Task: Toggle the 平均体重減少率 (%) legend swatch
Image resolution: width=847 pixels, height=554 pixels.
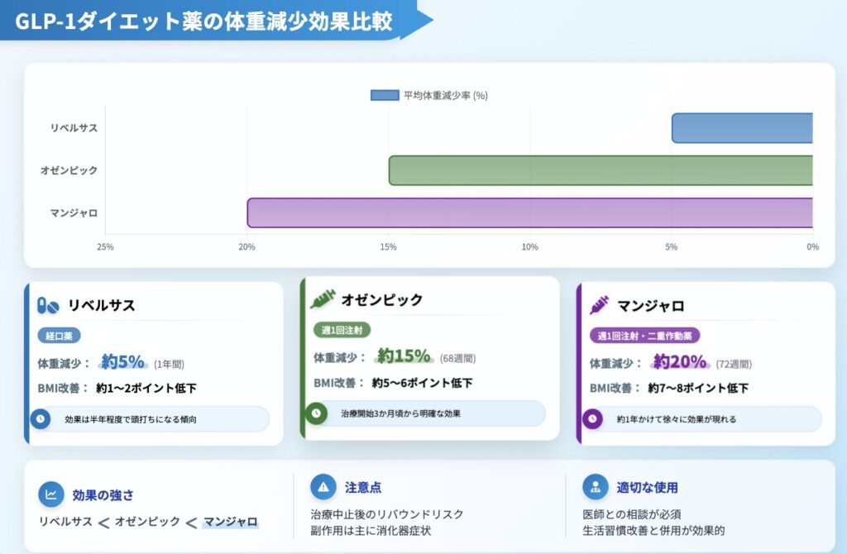Action: coord(385,96)
